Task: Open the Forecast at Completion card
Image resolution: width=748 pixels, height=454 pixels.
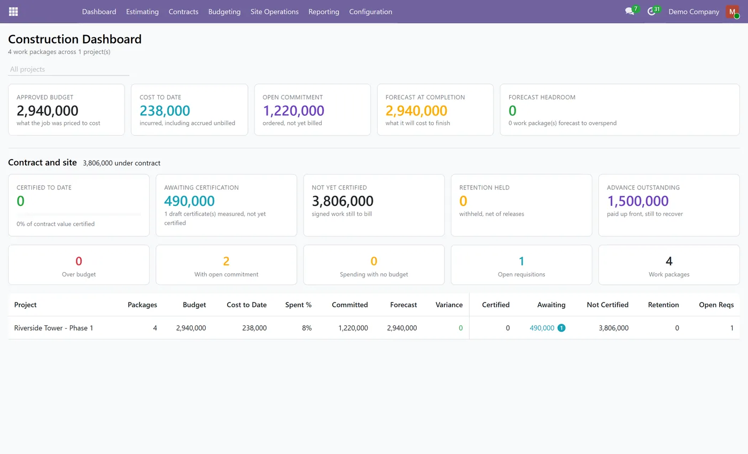Action: (x=435, y=109)
